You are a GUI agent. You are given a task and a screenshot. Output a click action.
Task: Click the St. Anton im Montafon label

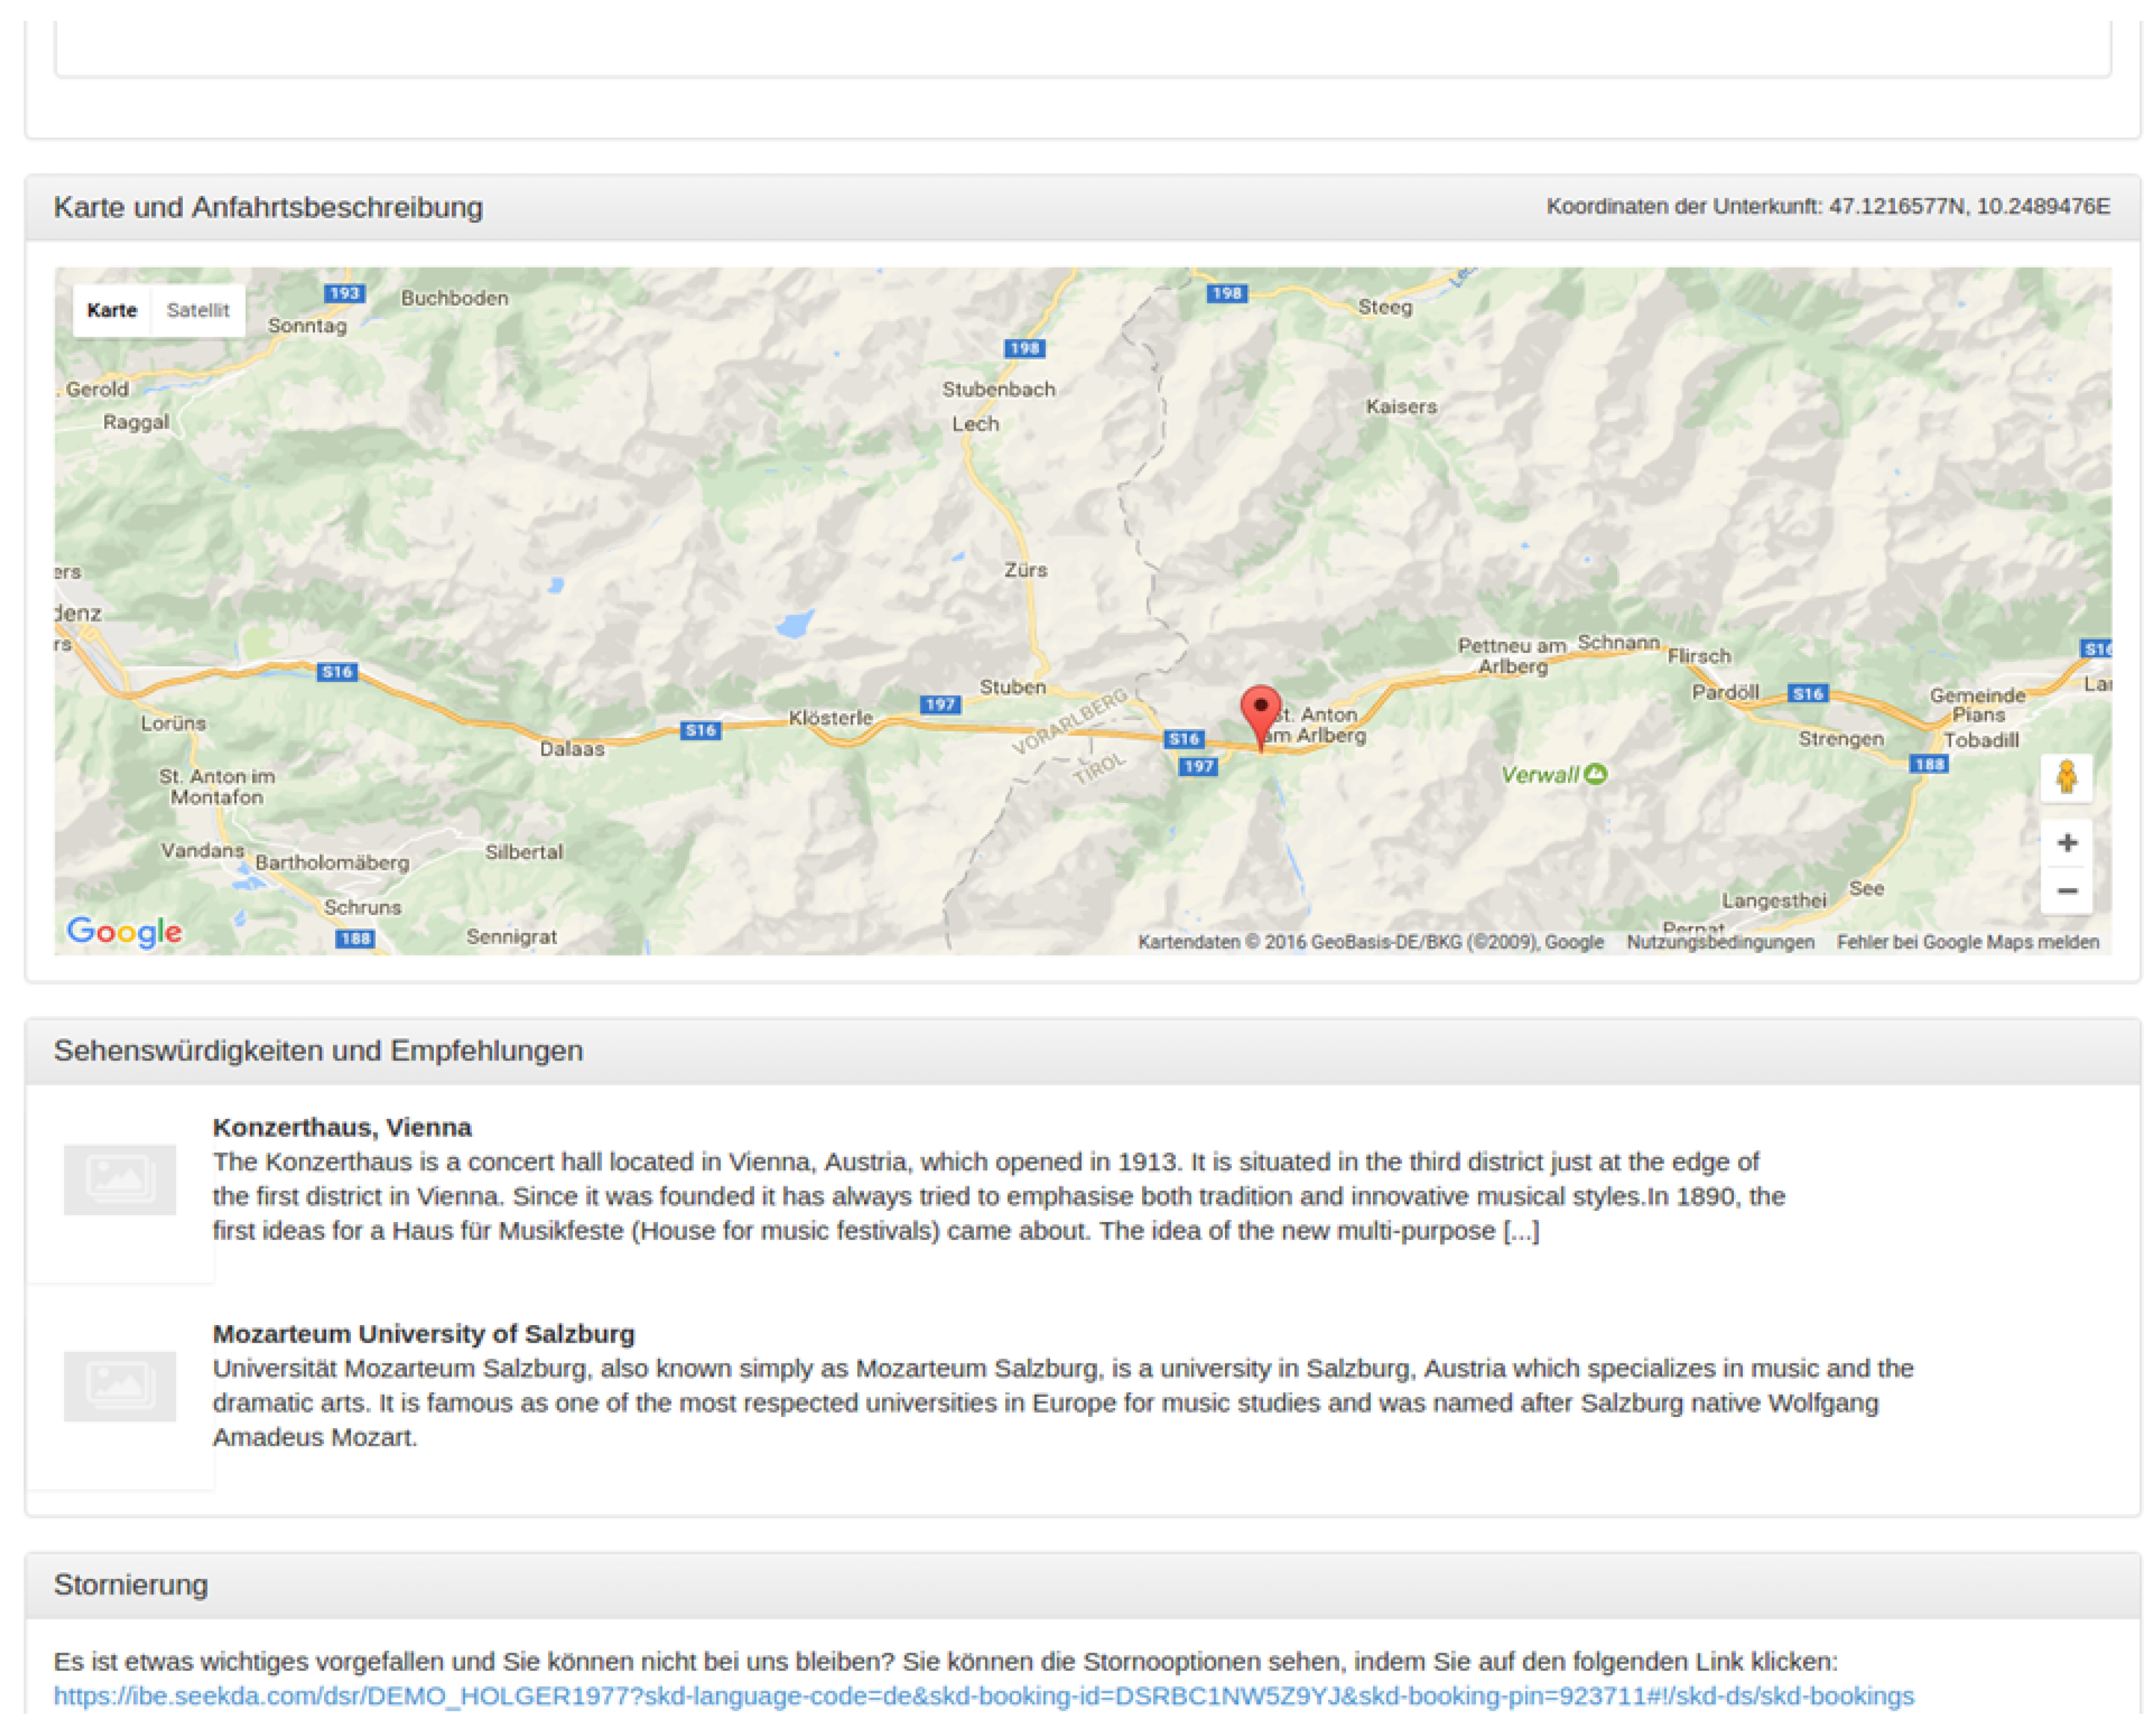coord(216,787)
